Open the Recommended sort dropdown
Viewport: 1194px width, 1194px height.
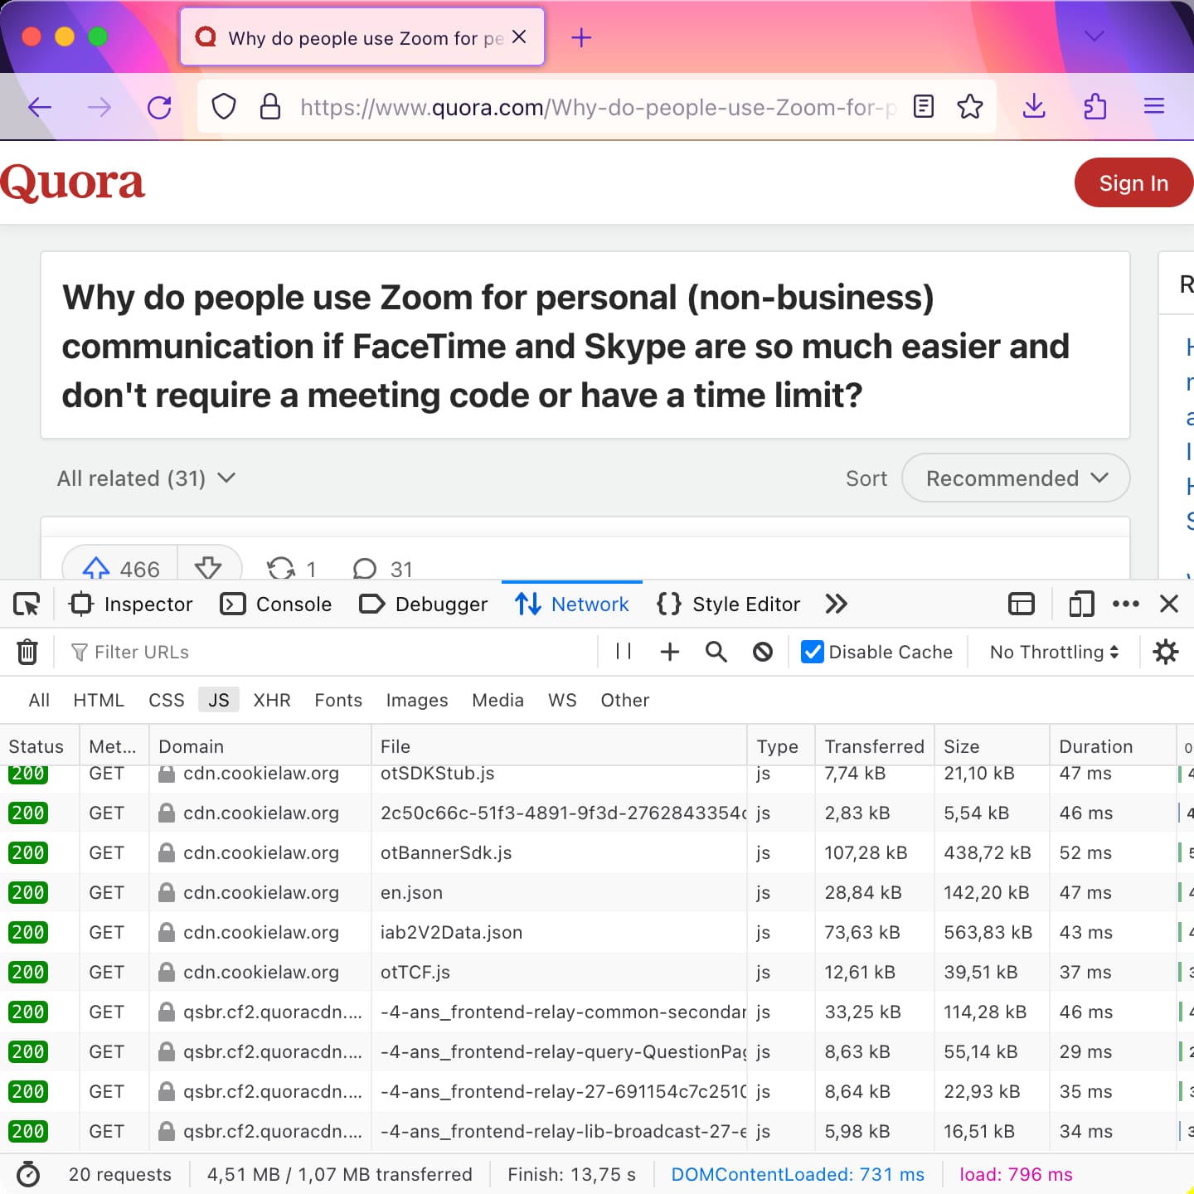(1015, 478)
